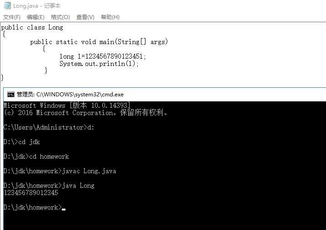
Task: Open the 文件(F) menu
Action: click(x=12, y=17)
